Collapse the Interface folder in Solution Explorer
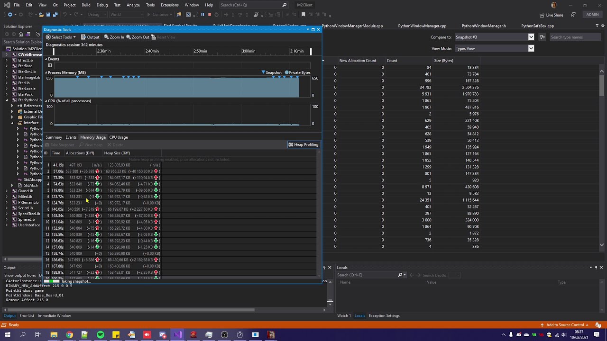The height and width of the screenshot is (341, 607). coord(13,123)
